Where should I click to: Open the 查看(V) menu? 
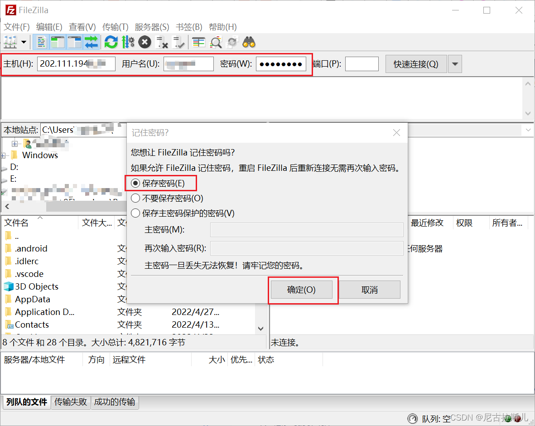pos(82,27)
